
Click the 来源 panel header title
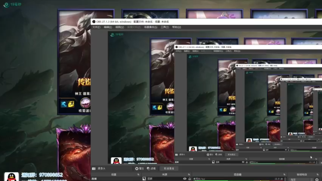(165, 175)
